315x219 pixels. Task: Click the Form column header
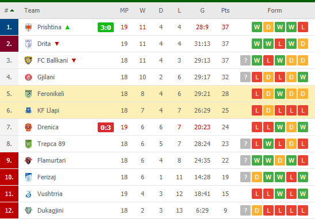click(x=274, y=10)
